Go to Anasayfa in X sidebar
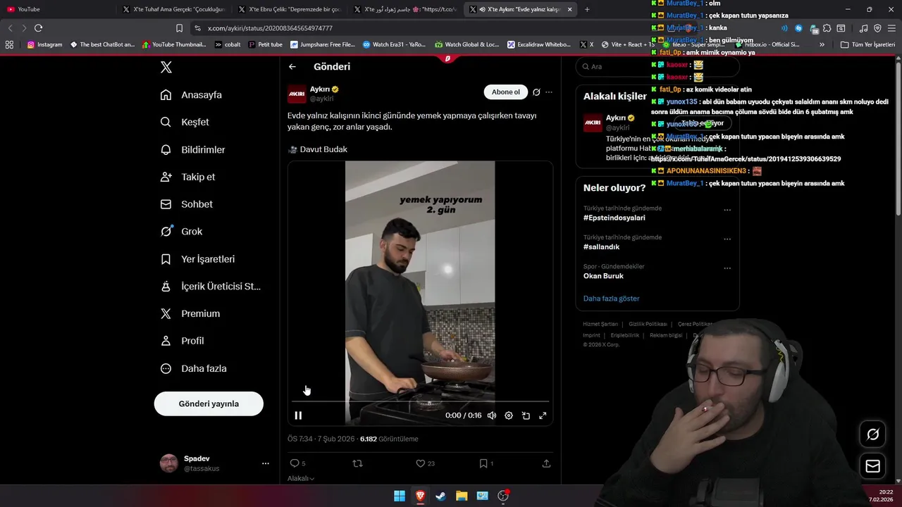The height and width of the screenshot is (507, 902). click(x=191, y=95)
